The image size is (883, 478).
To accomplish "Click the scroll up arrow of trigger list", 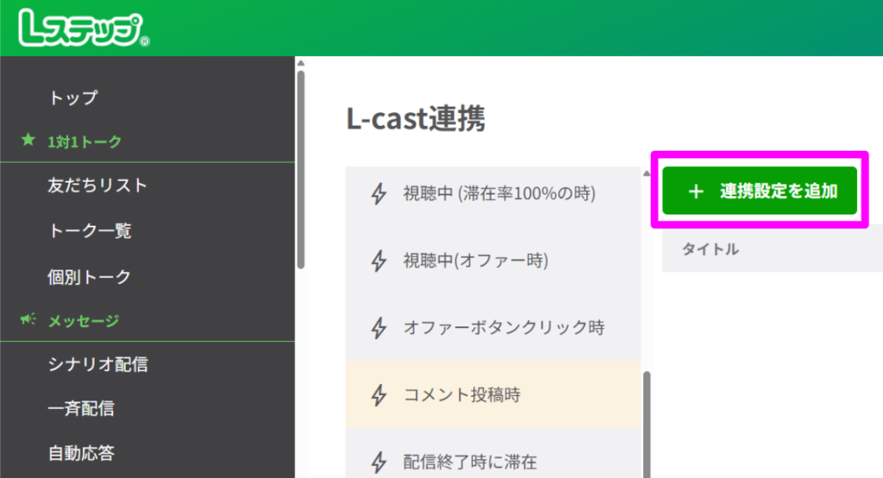I will pyautogui.click(x=647, y=173).
